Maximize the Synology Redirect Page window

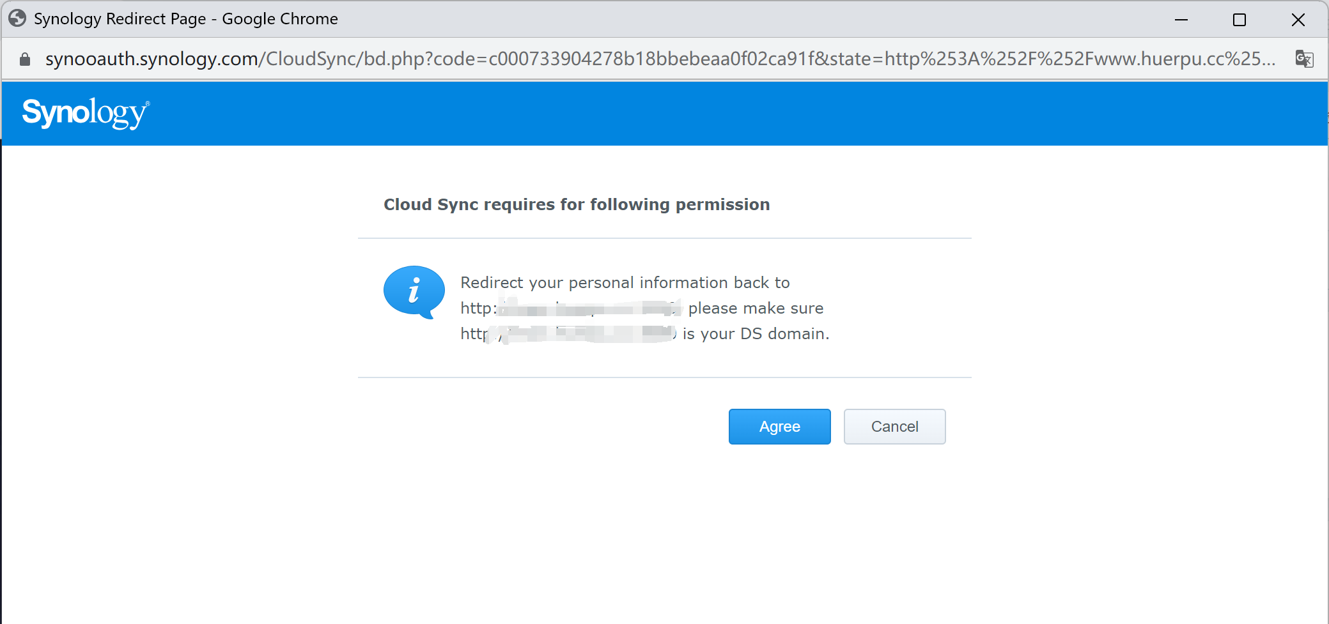1239,20
